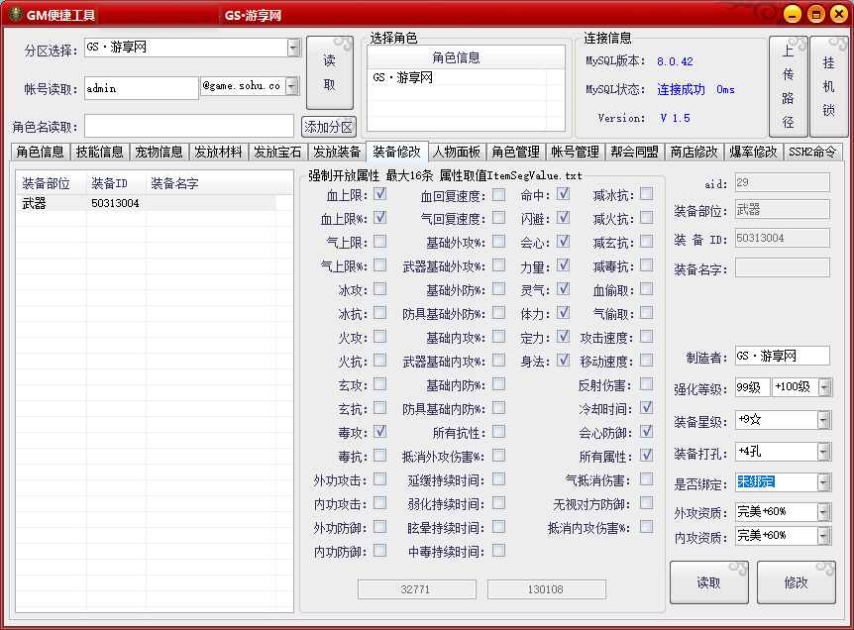This screenshot has height=630, width=854.
Task: Enable the 冰攻 attribute checkbox
Action: (x=379, y=290)
